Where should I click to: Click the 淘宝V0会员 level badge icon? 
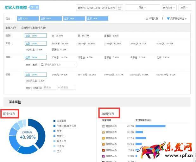coord(103,126)
